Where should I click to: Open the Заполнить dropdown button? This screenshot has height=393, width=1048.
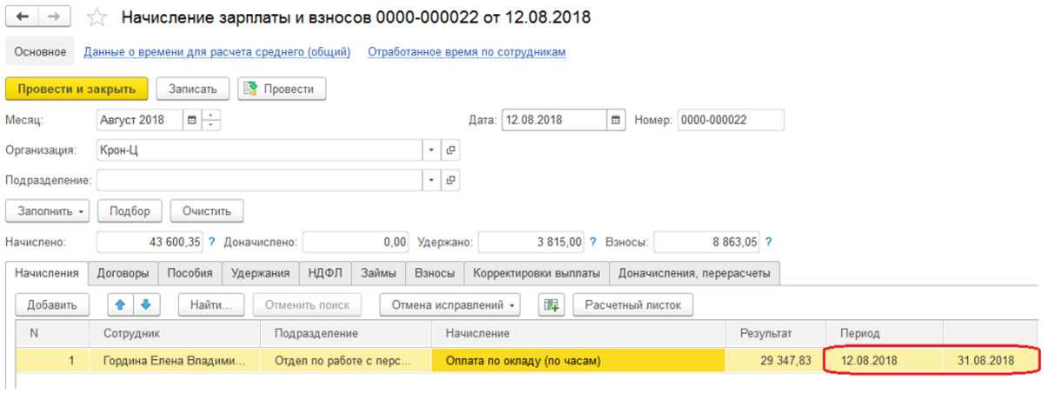(x=47, y=210)
